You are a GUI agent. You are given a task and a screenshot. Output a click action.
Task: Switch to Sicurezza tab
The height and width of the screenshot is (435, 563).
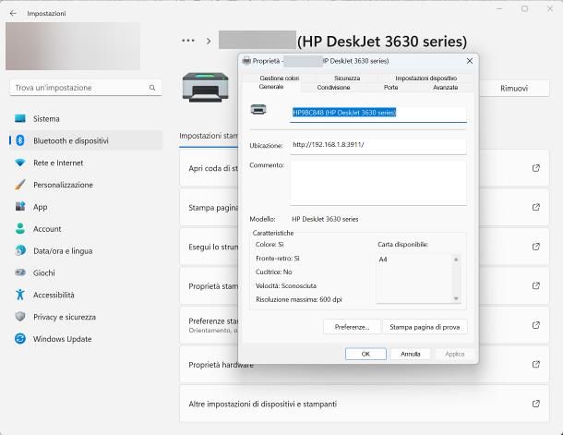347,78
